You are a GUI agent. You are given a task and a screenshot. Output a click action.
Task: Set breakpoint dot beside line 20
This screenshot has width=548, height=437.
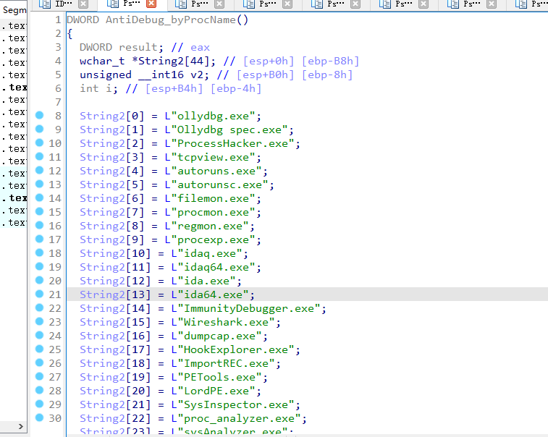click(x=40, y=280)
